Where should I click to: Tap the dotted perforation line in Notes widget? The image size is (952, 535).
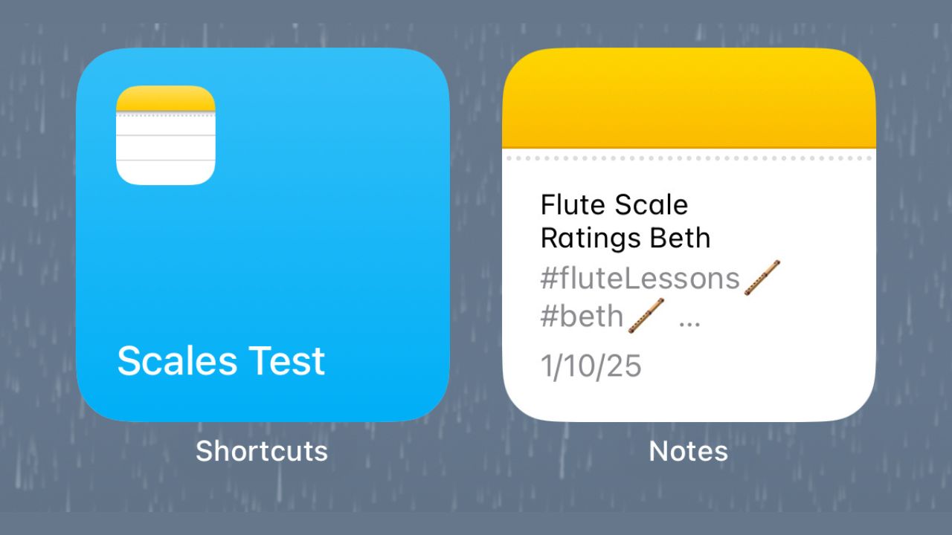coord(689,158)
